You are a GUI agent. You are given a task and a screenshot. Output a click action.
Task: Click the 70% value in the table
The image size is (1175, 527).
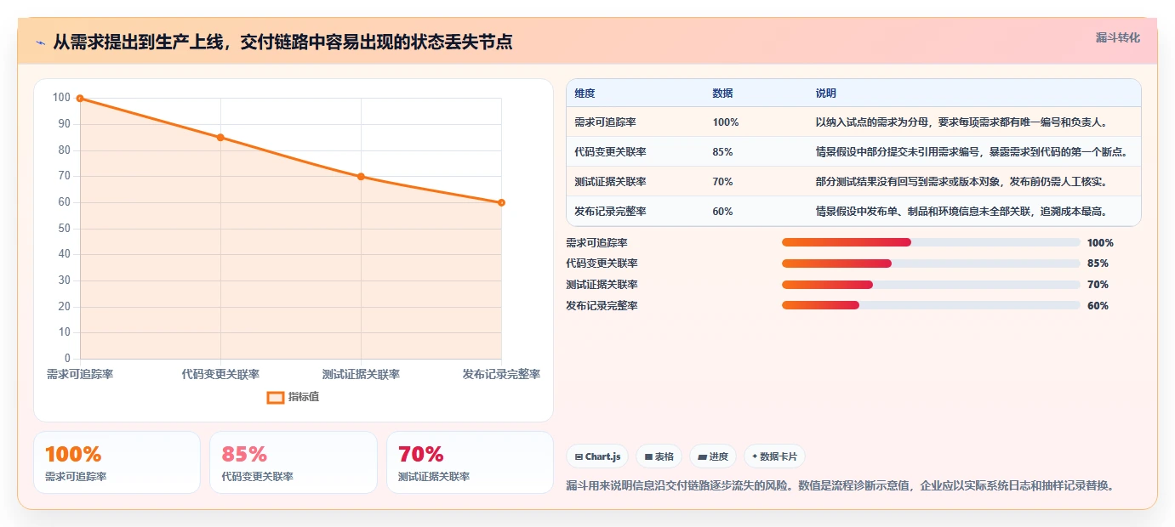point(722,182)
